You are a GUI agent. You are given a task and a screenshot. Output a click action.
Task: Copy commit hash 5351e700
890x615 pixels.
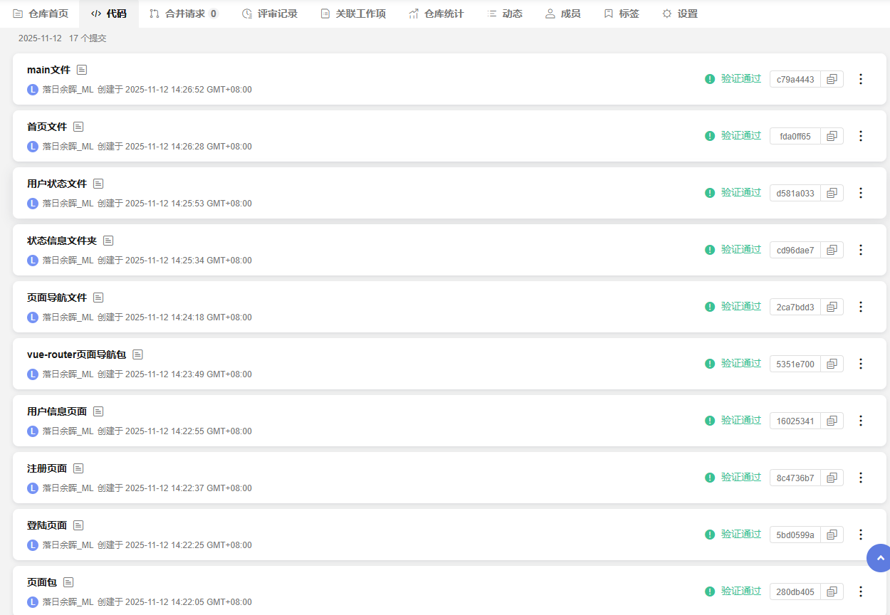(832, 364)
